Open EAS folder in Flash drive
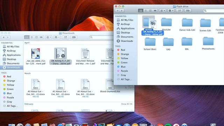 click(x=168, y=42)
